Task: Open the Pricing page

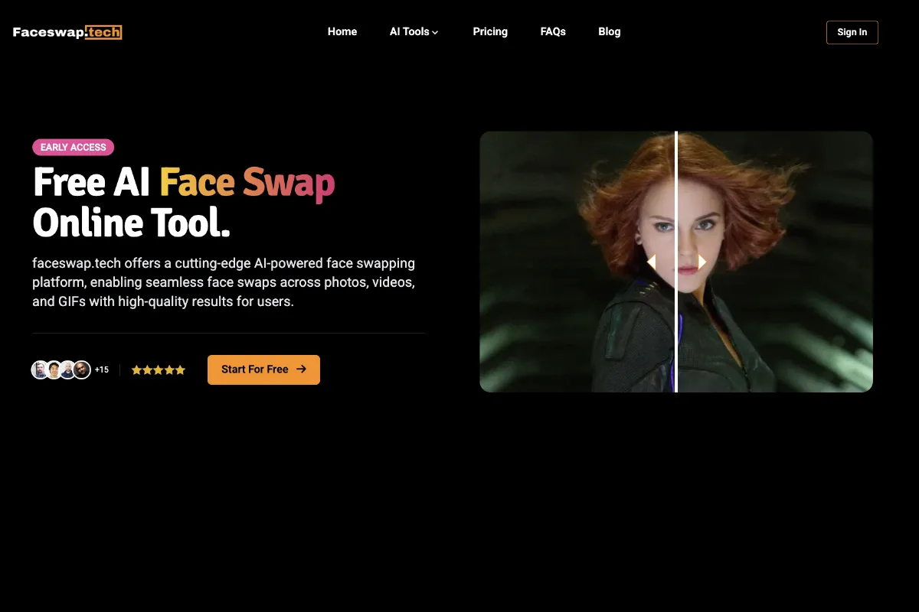Action: 490,31
